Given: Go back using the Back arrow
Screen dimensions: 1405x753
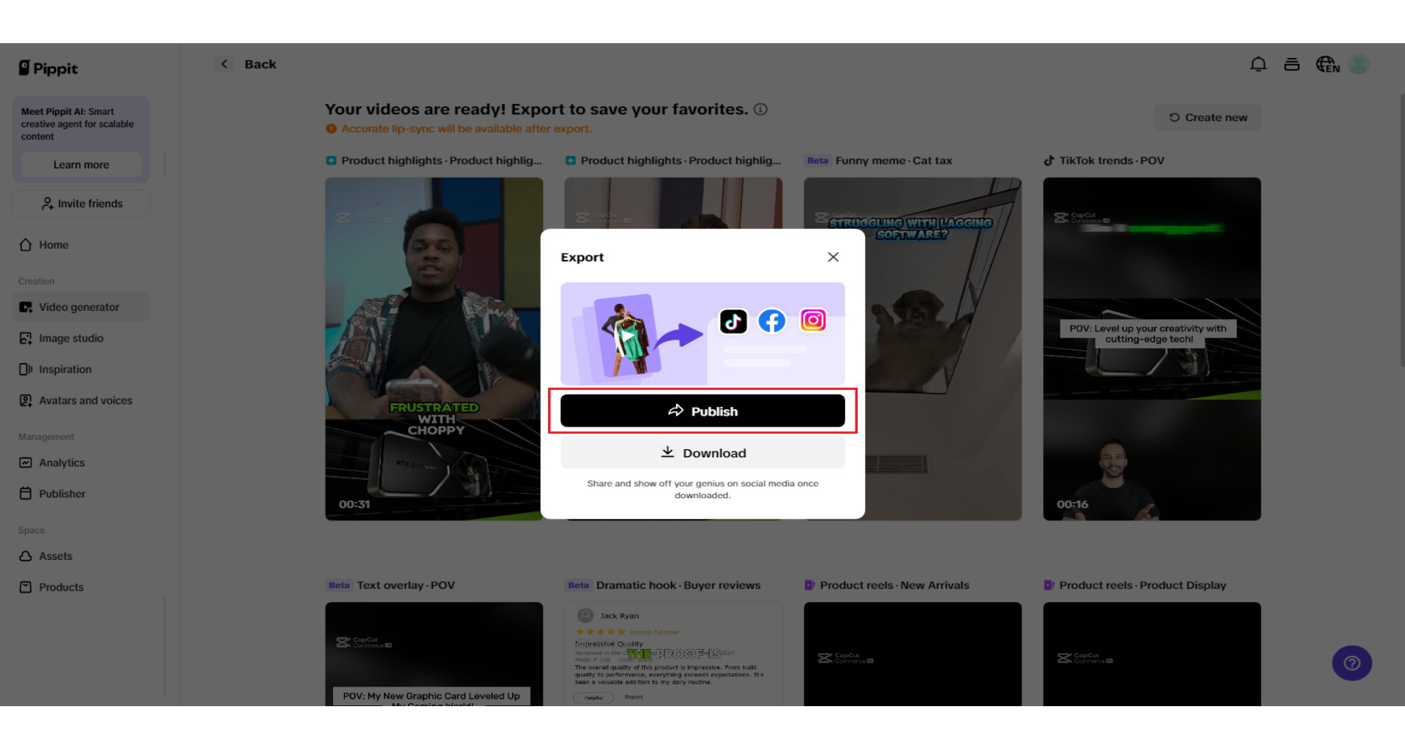Looking at the screenshot, I should pyautogui.click(x=225, y=64).
